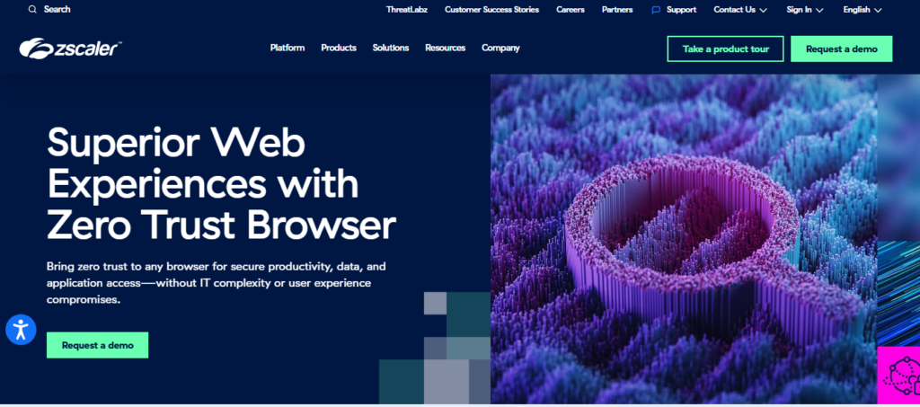Open the Solutions menu
This screenshot has height=407, width=920.
tap(391, 49)
